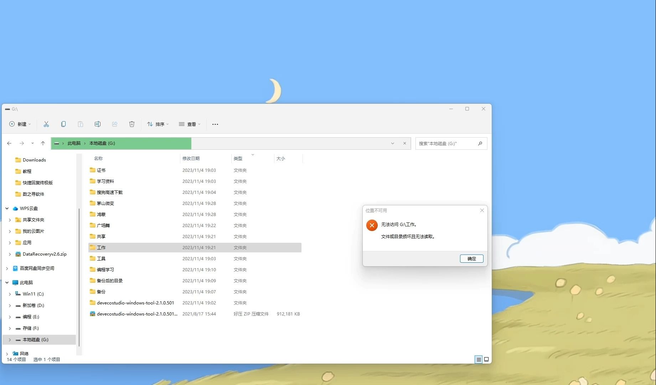Click 本地磁盘 (G:) breadcrumb segment
656x385 pixels.
coord(102,143)
